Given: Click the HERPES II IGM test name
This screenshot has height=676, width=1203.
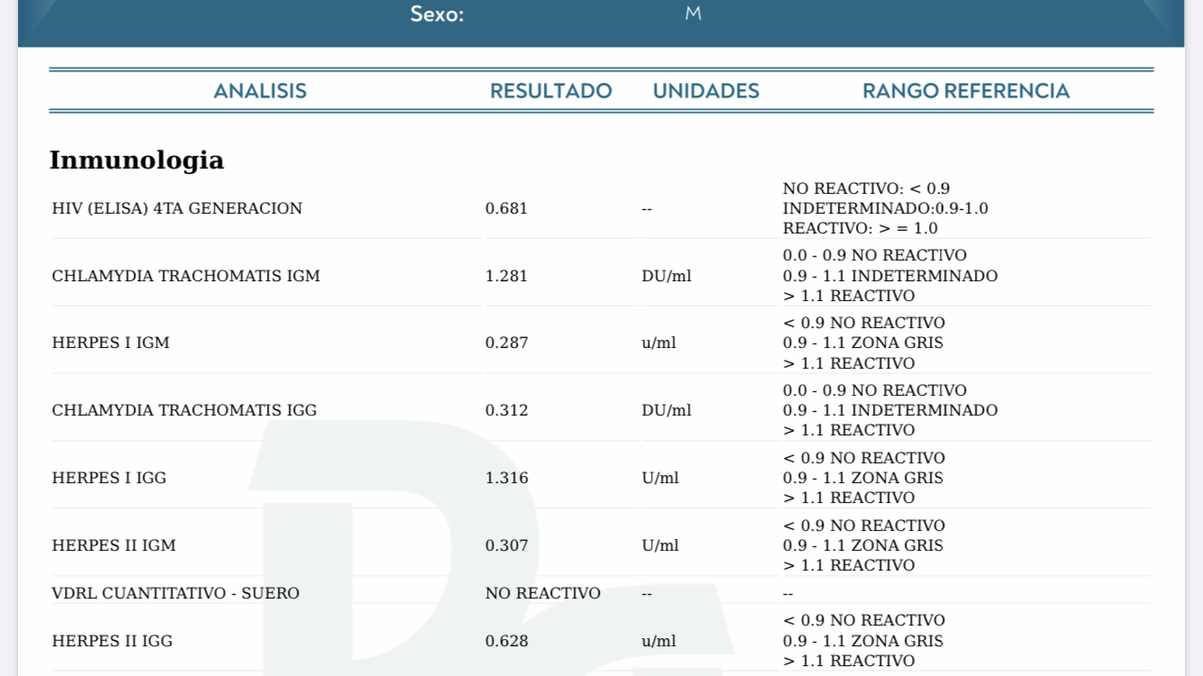Looking at the screenshot, I should (x=114, y=545).
